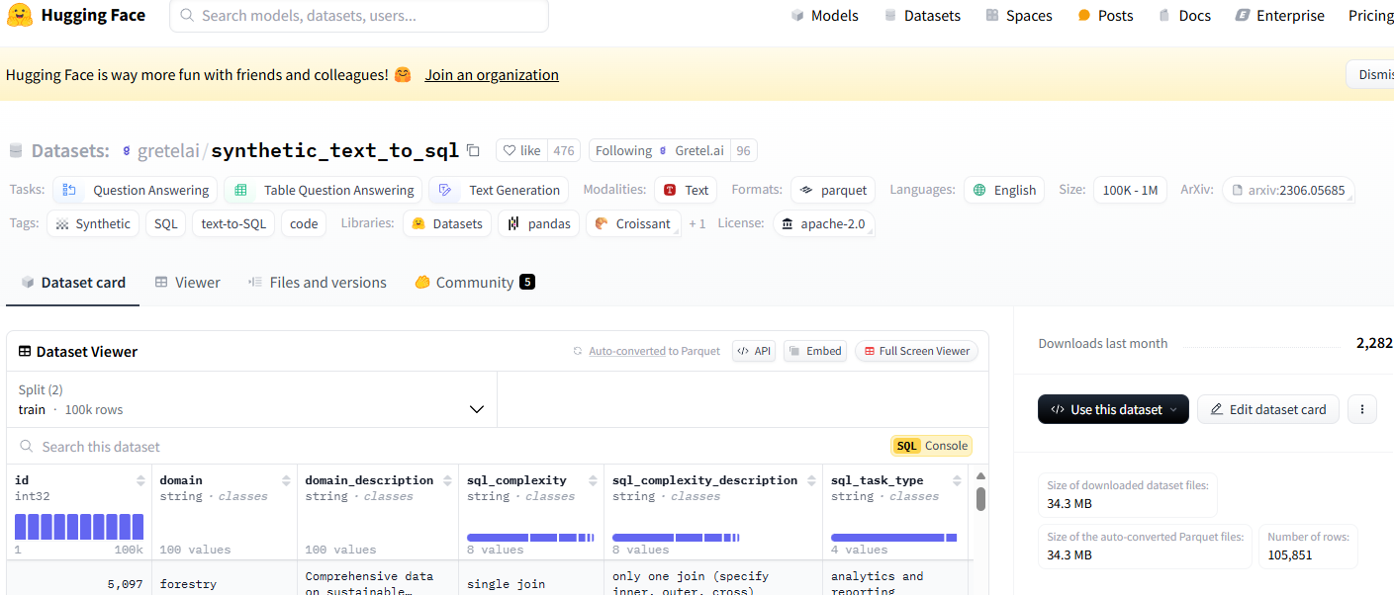Switch to the Viewer tab
1394x595 pixels.
point(187,282)
